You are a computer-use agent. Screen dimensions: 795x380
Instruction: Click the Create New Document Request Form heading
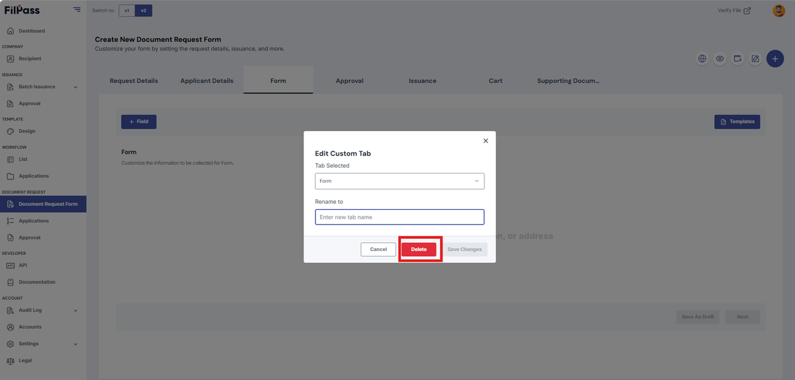(x=158, y=40)
